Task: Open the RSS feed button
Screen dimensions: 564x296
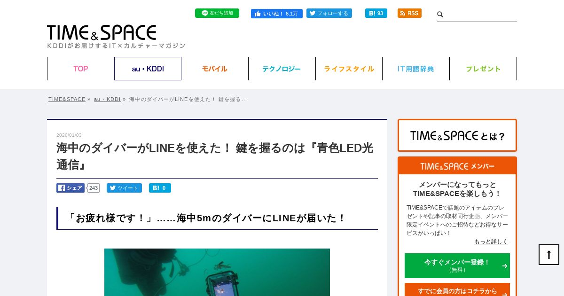Action: click(x=409, y=13)
